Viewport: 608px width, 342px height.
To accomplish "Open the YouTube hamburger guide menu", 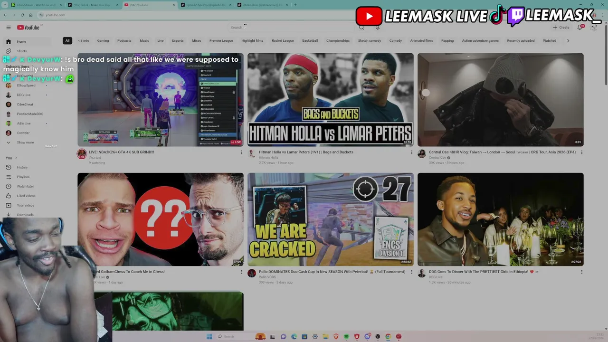I will click(8, 28).
